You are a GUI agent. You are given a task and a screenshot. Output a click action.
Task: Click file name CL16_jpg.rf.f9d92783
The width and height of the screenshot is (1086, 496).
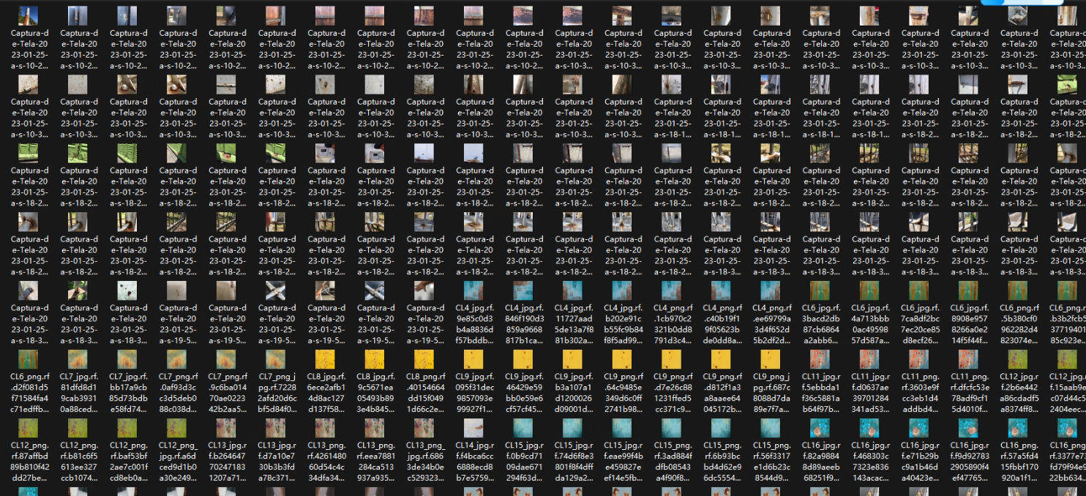click(x=970, y=462)
